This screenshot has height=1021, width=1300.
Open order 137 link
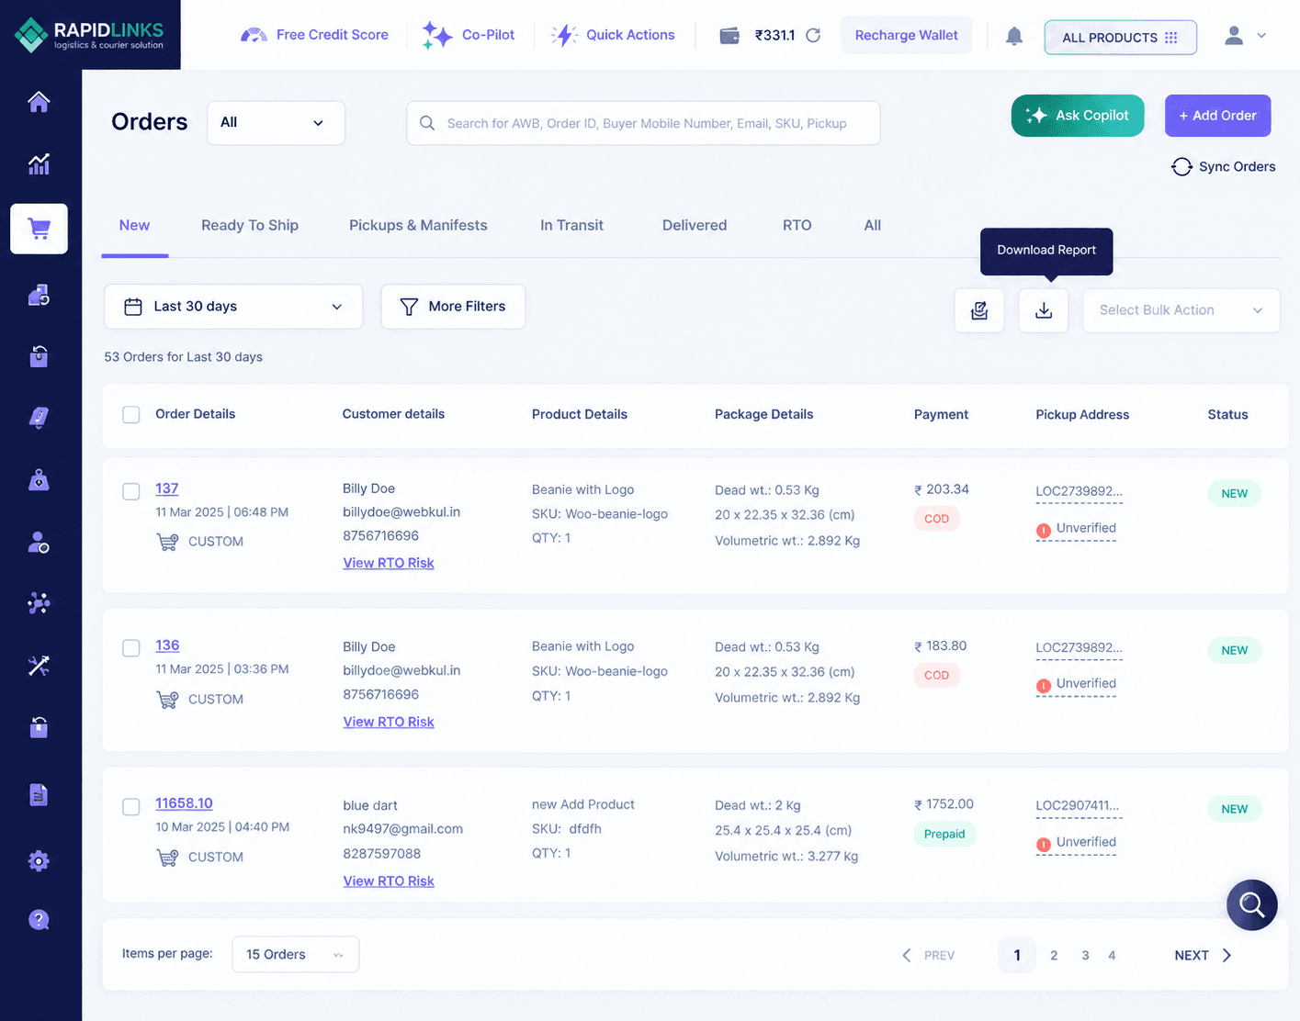click(167, 489)
